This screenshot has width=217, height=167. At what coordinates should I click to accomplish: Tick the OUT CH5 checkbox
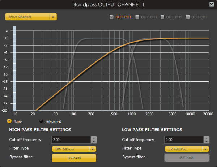162,17
